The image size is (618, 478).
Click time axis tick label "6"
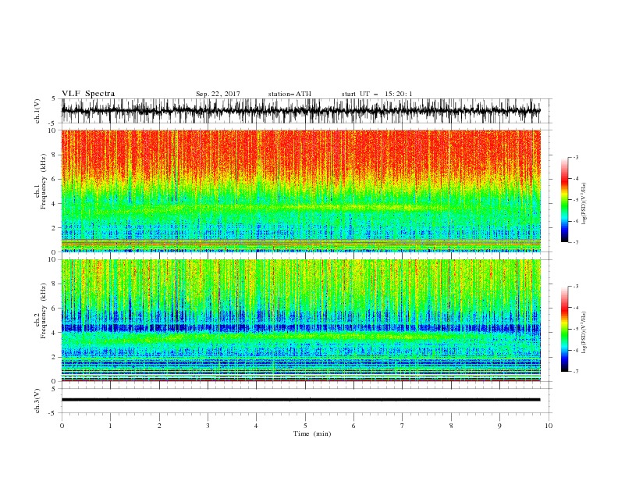pos(353,426)
